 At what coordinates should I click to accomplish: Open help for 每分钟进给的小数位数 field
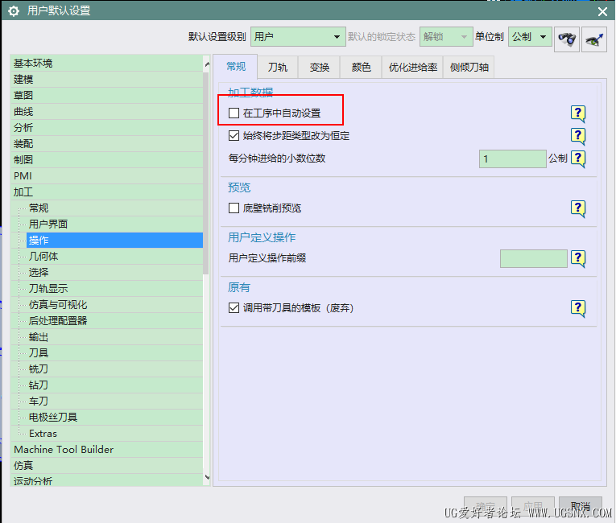click(x=578, y=159)
